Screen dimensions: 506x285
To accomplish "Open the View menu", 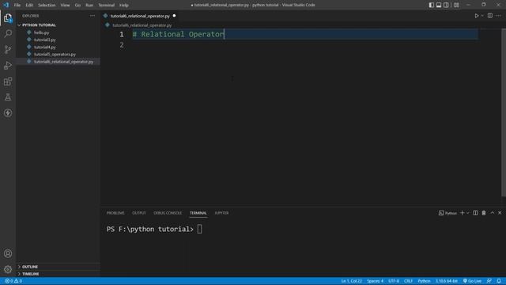I will (x=65, y=6).
